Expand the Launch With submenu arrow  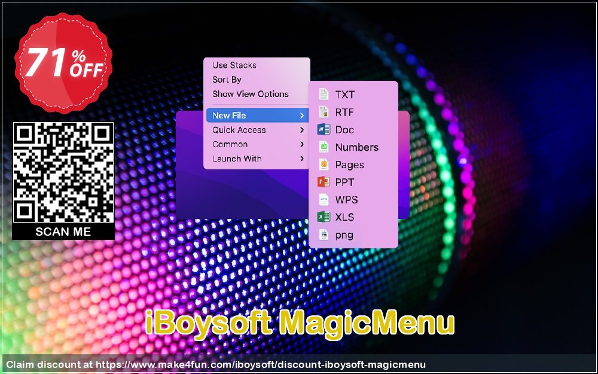click(301, 159)
